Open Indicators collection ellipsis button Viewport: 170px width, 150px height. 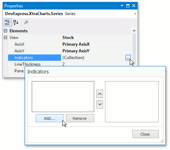(x=128, y=58)
